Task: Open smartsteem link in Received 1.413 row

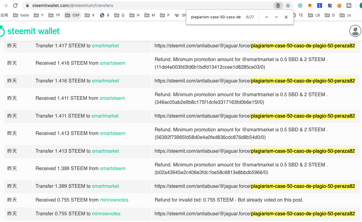Action: tap(113, 133)
